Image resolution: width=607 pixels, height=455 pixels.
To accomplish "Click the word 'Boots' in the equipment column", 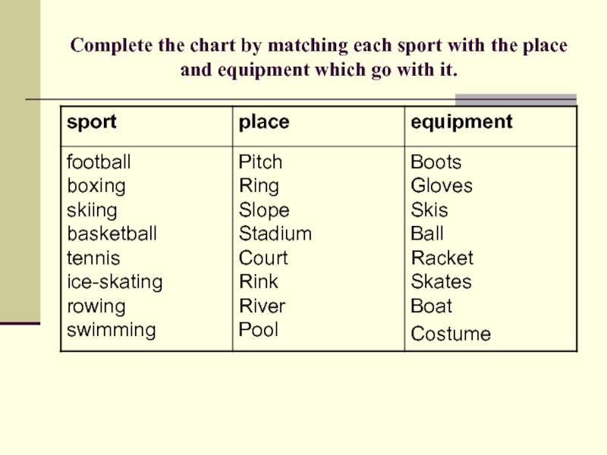I will pos(436,162).
